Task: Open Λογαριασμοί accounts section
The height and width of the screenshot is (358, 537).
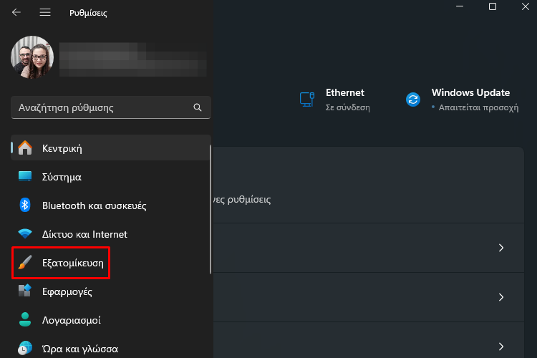Action: click(111, 320)
